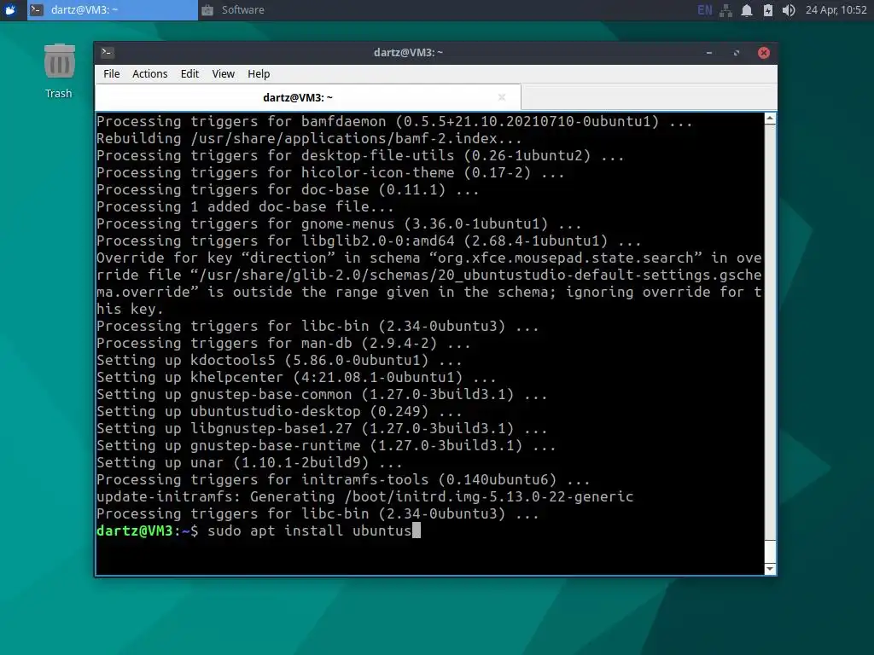Viewport: 874px width, 655px height.
Task: Click 'Processing triggers for initramfs-tools' line
Action: point(343,479)
